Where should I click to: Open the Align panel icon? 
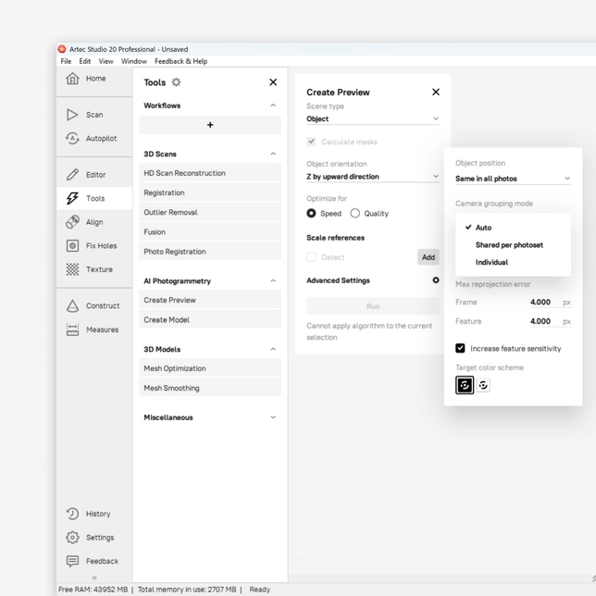[x=72, y=222]
